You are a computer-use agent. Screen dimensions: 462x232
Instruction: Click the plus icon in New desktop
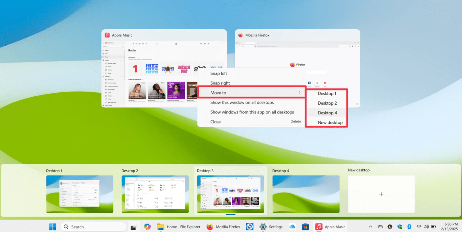[381, 194]
